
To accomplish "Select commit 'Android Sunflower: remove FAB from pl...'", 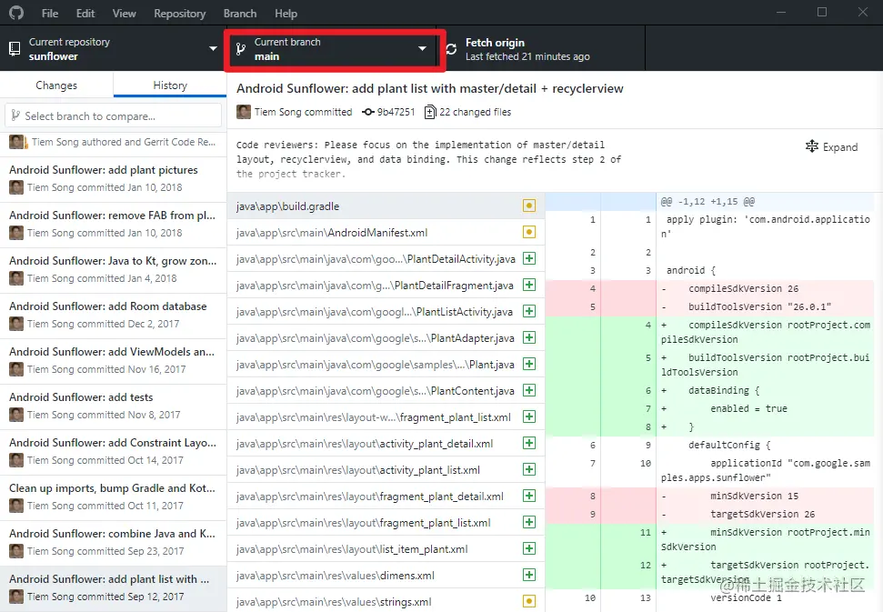I will coord(113,225).
